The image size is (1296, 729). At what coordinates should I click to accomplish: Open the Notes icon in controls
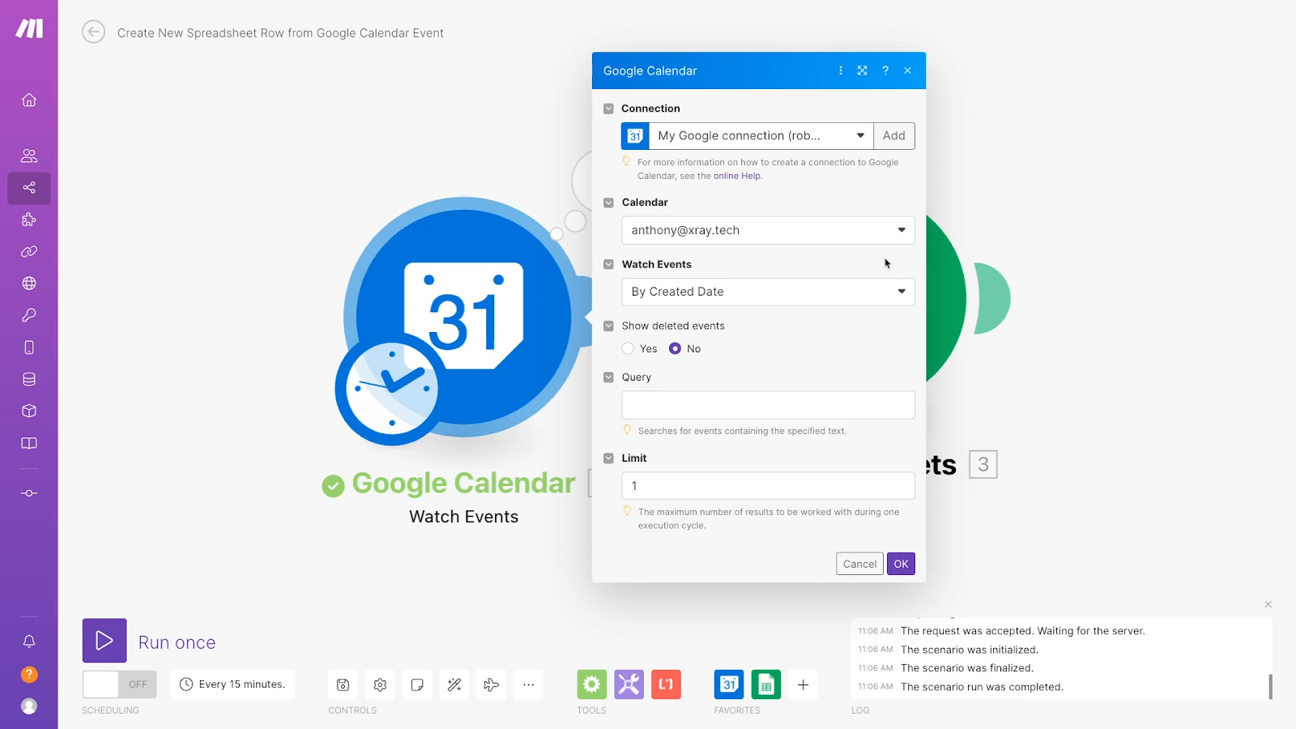point(417,684)
